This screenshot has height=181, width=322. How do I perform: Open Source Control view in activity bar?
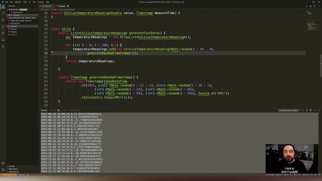tap(3, 20)
